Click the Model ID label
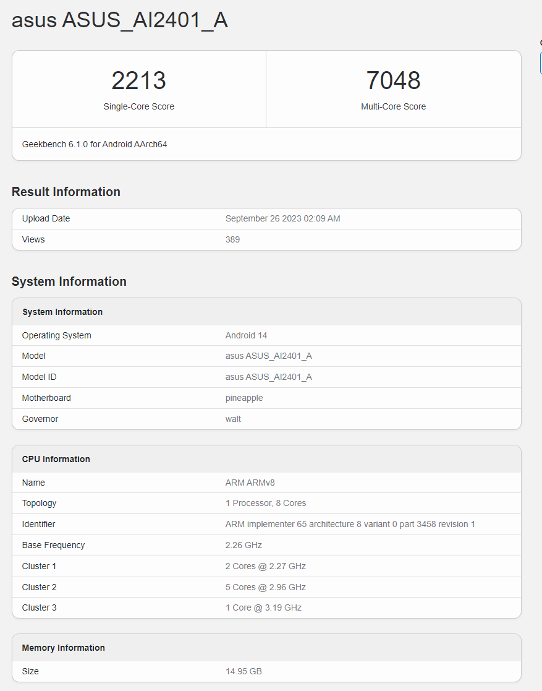The height and width of the screenshot is (691, 542). point(39,377)
